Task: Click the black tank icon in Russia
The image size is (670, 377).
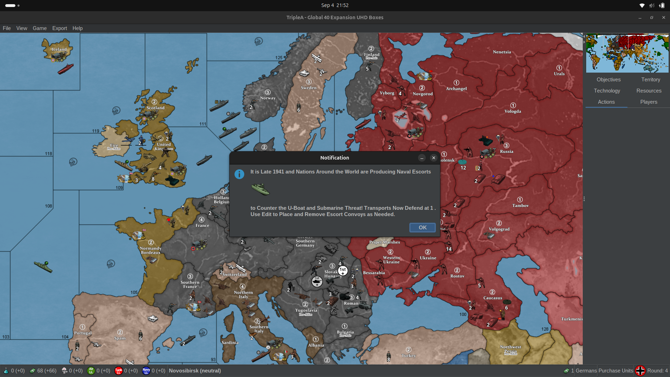Action: pos(485,141)
